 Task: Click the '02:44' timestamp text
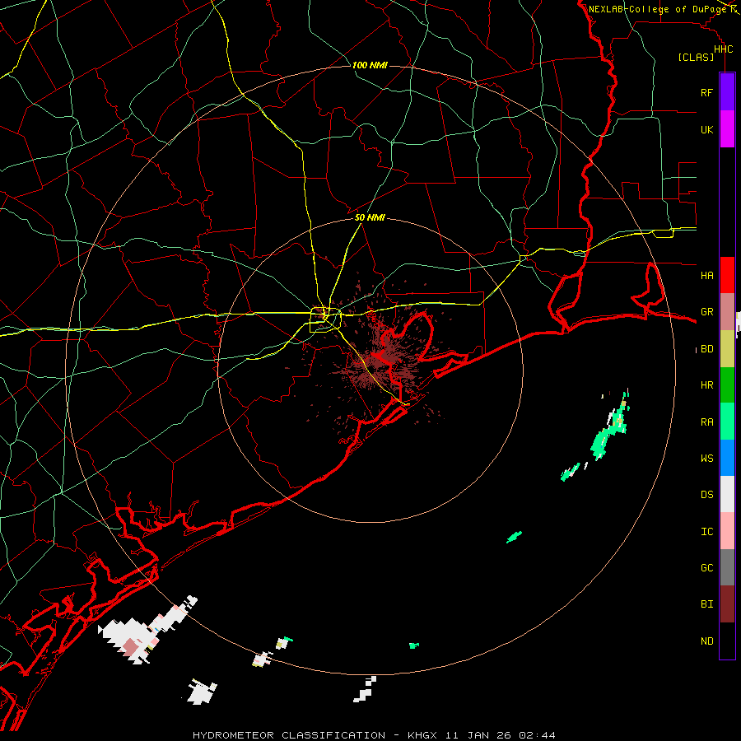[x=537, y=735]
